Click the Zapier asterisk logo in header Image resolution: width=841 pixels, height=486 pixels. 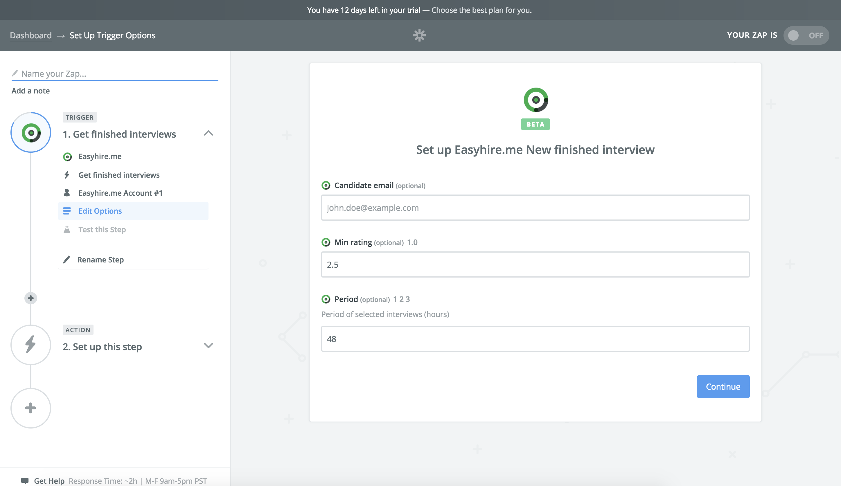tap(419, 35)
